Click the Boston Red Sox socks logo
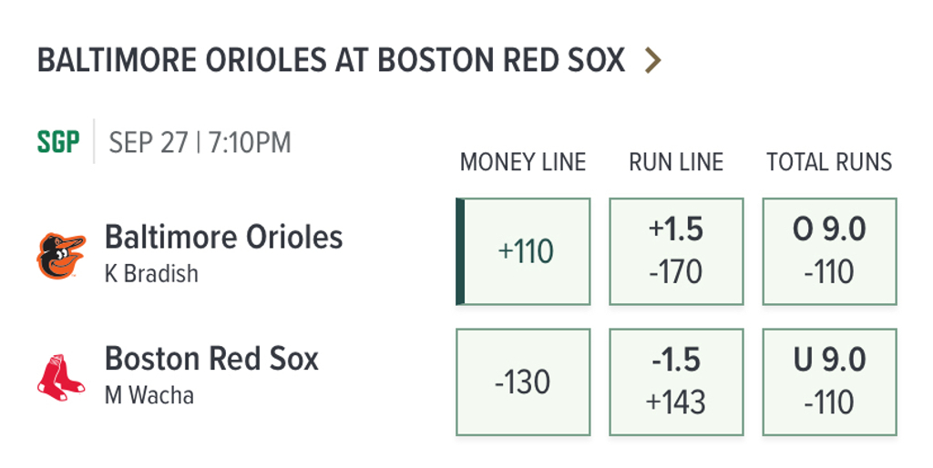Viewport: 933px width, 468px height. pos(61,377)
